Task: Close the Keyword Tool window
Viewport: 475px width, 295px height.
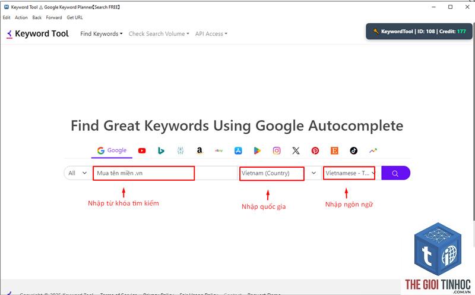Action: point(467,7)
